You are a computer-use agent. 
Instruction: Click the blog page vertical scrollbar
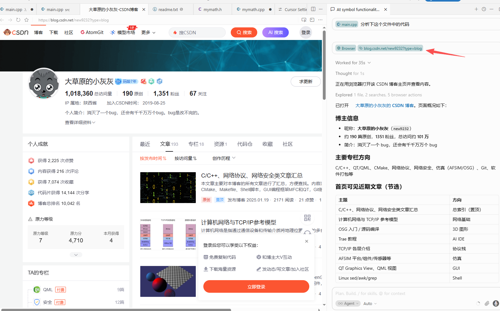324,65
